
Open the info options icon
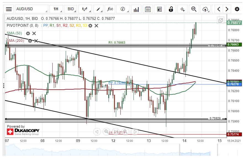[x=123, y=9]
